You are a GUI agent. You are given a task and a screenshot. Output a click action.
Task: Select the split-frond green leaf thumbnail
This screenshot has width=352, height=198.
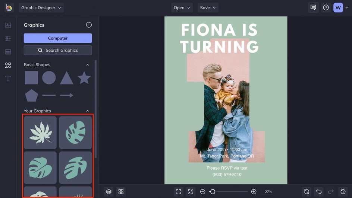tap(75, 168)
